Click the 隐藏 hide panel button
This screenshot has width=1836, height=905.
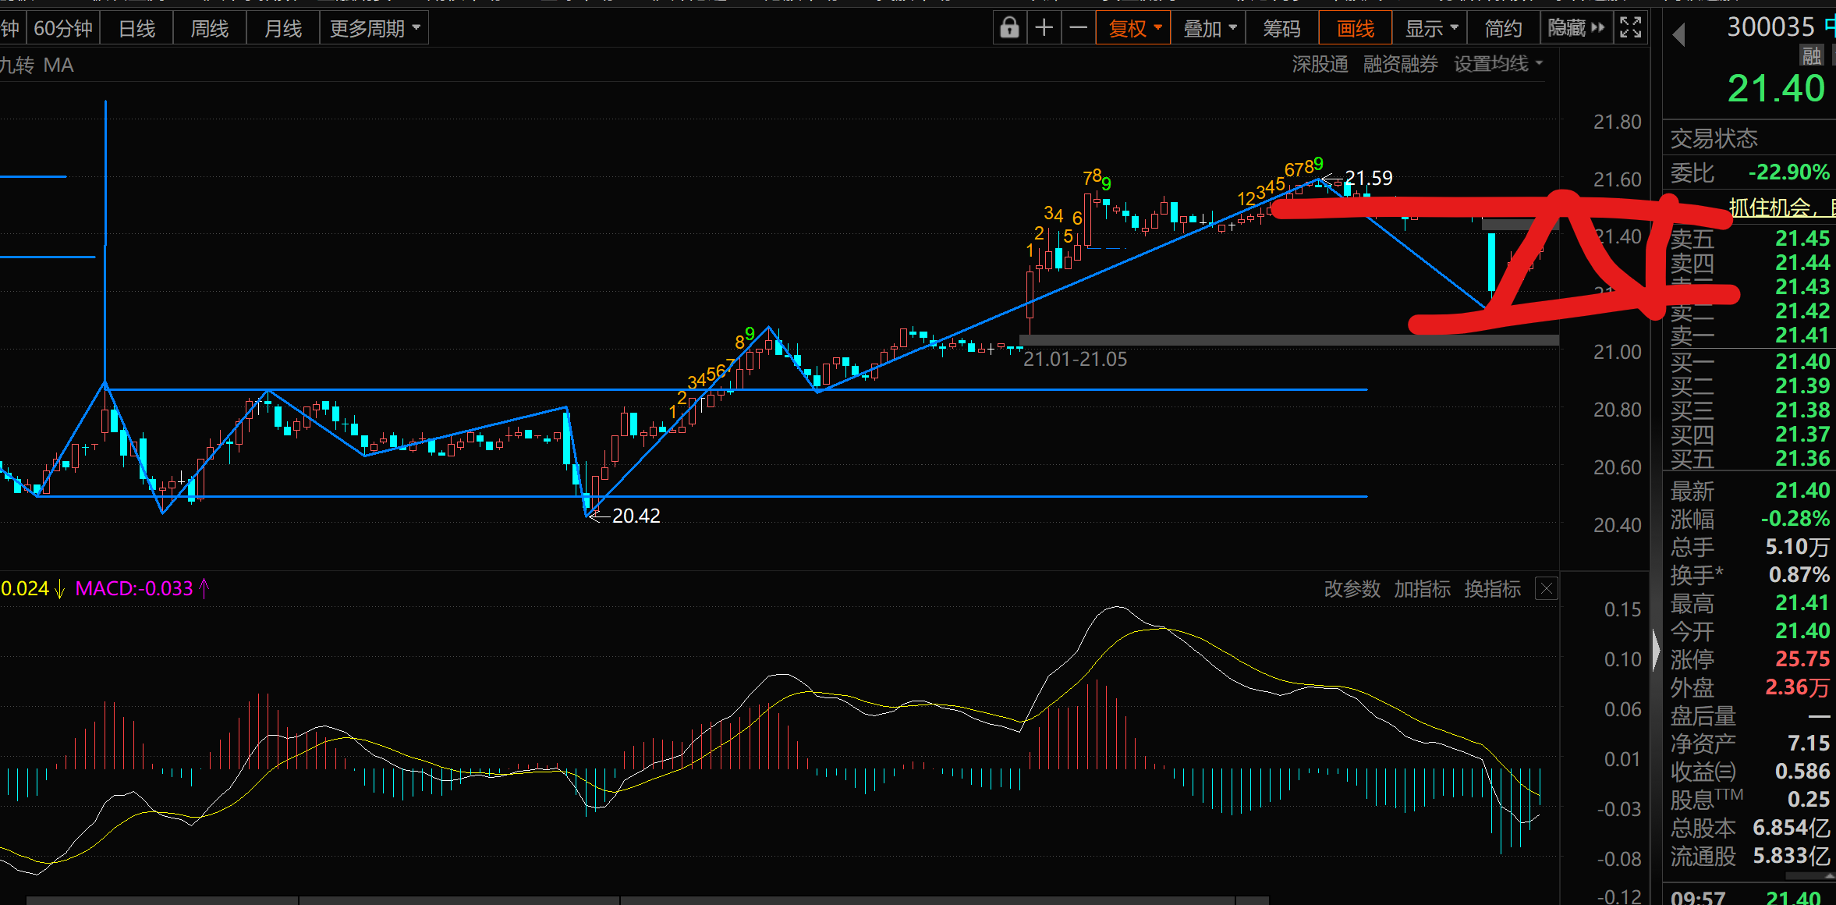(x=1575, y=29)
